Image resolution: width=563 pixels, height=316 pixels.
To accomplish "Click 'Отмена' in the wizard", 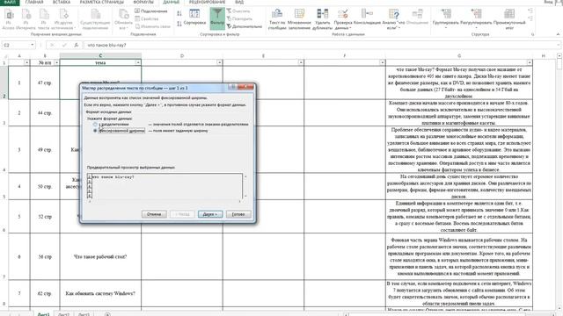I will click(x=154, y=214).
